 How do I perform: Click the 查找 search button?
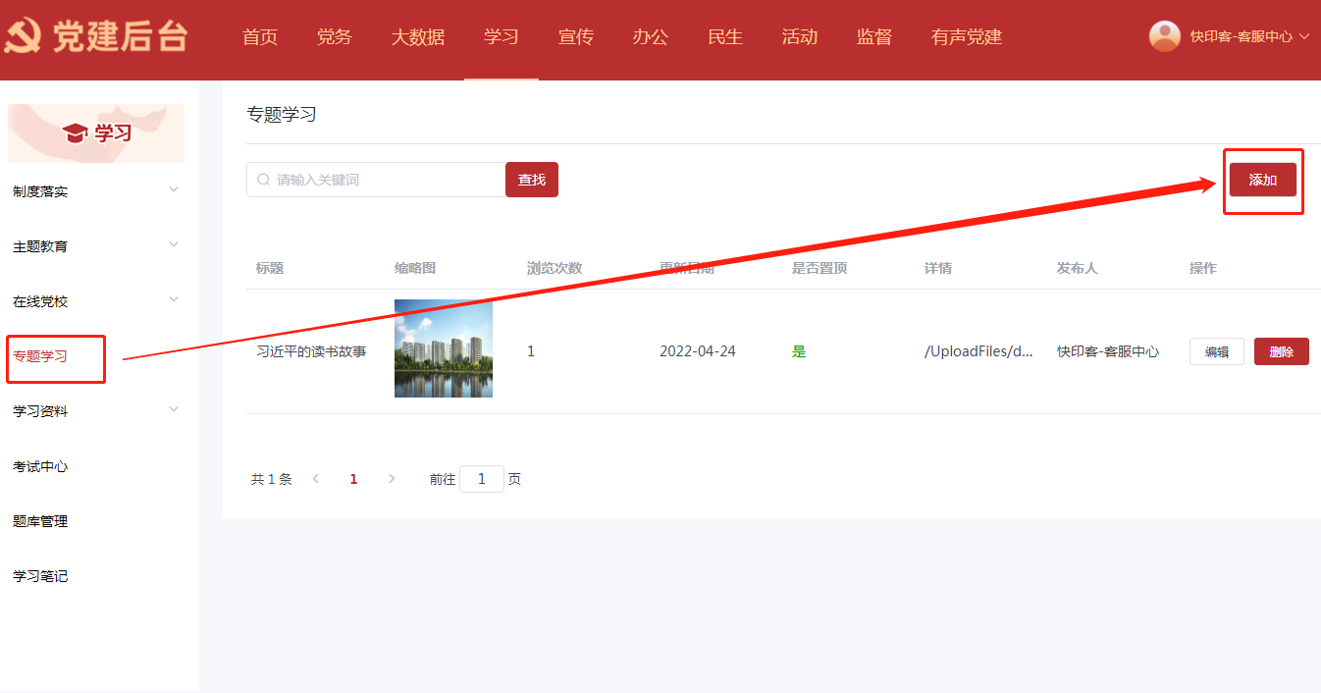[531, 180]
